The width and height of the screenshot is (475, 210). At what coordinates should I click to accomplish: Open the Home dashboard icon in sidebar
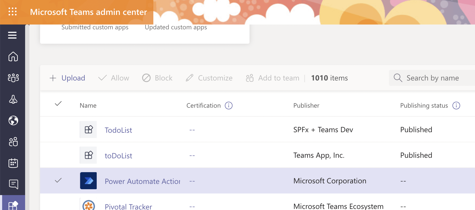pos(13,56)
